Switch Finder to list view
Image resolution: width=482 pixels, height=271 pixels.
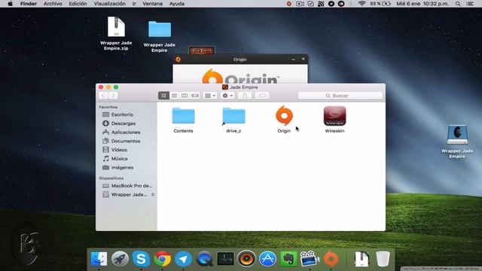(x=174, y=96)
